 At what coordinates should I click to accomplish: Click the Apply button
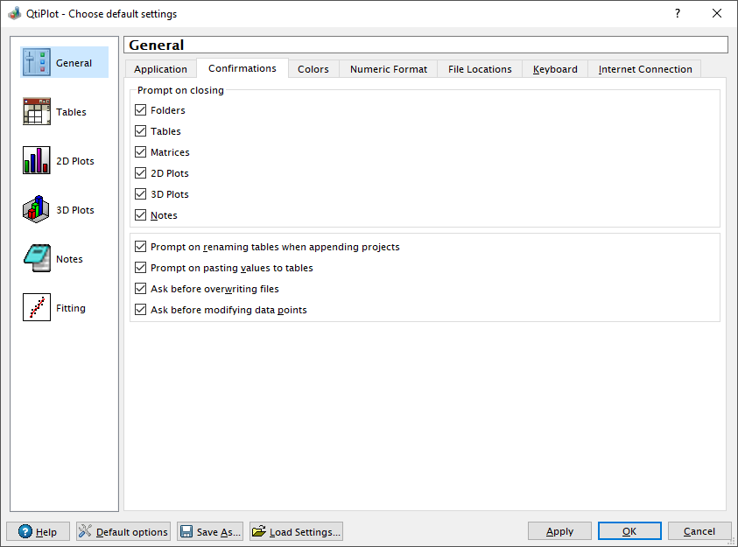[x=559, y=531]
